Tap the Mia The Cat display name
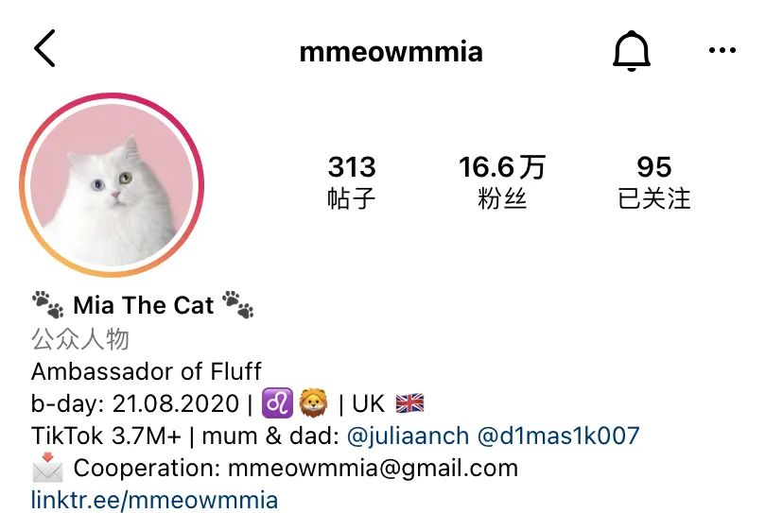Image resolution: width=783 pixels, height=513 pixels. coord(144,305)
